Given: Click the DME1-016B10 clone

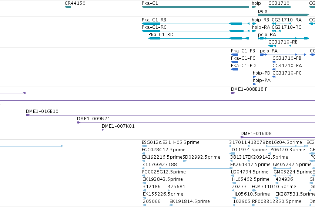Looking at the screenshot, I should click(170, 115).
